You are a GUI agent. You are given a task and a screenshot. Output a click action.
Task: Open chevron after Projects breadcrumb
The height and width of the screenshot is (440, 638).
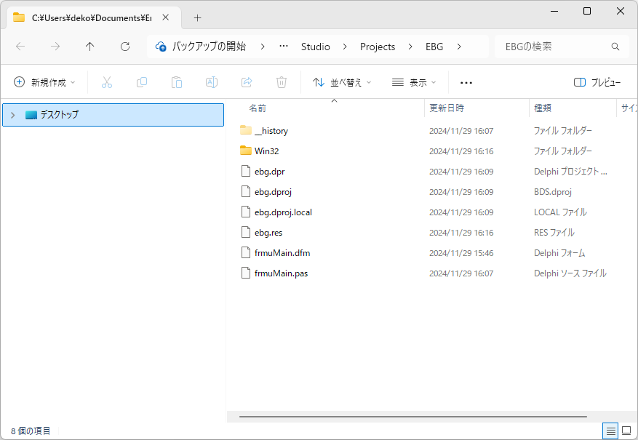[410, 47]
